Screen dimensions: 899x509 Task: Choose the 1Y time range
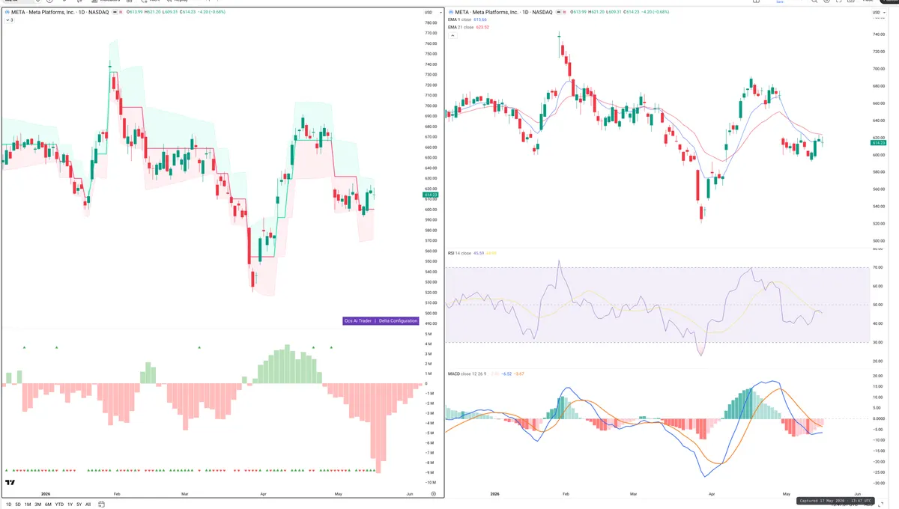(x=70, y=505)
